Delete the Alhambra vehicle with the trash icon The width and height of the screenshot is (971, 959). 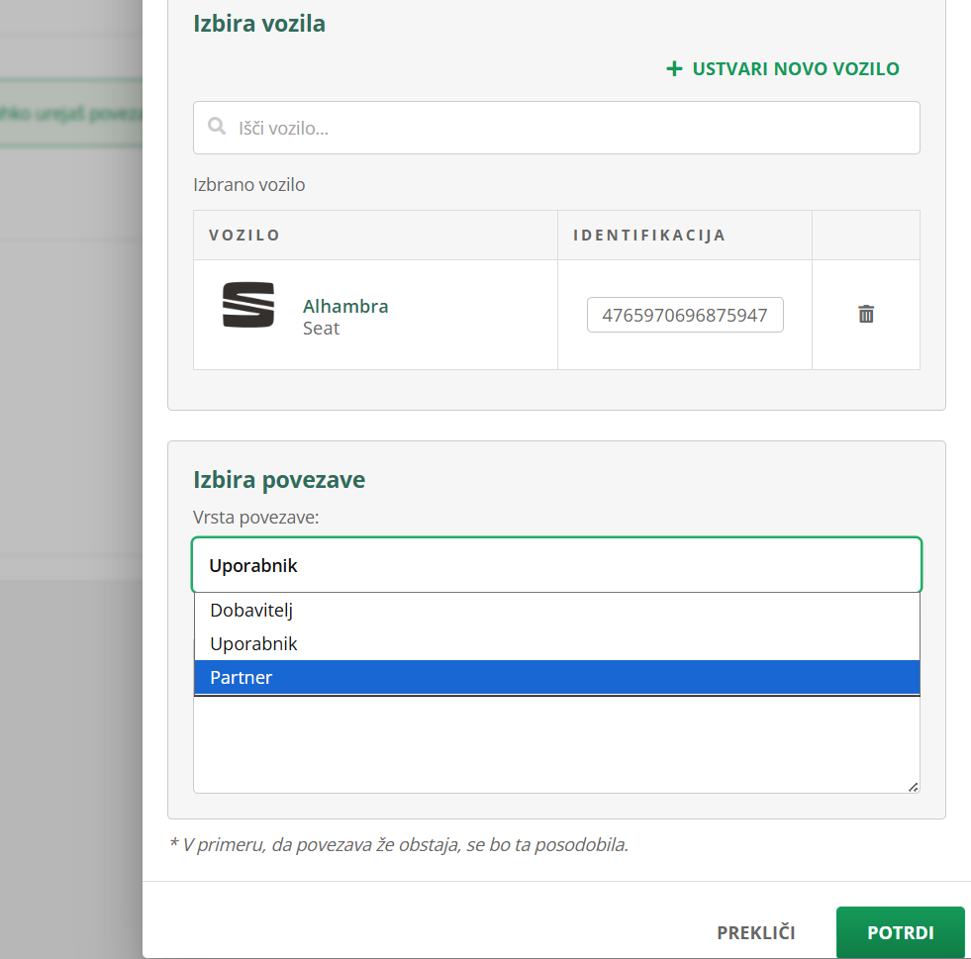[866, 315]
